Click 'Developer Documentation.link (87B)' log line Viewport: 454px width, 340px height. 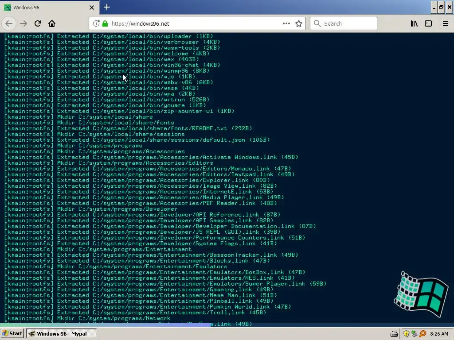coord(160,226)
